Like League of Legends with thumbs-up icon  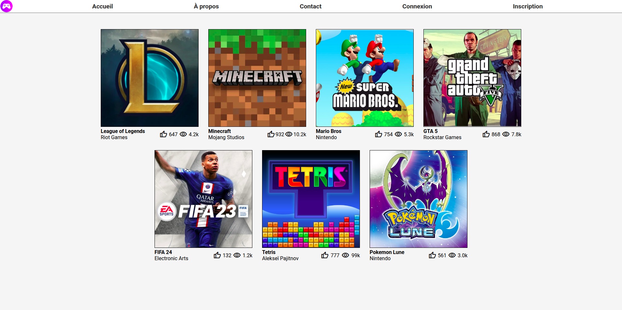click(x=163, y=134)
